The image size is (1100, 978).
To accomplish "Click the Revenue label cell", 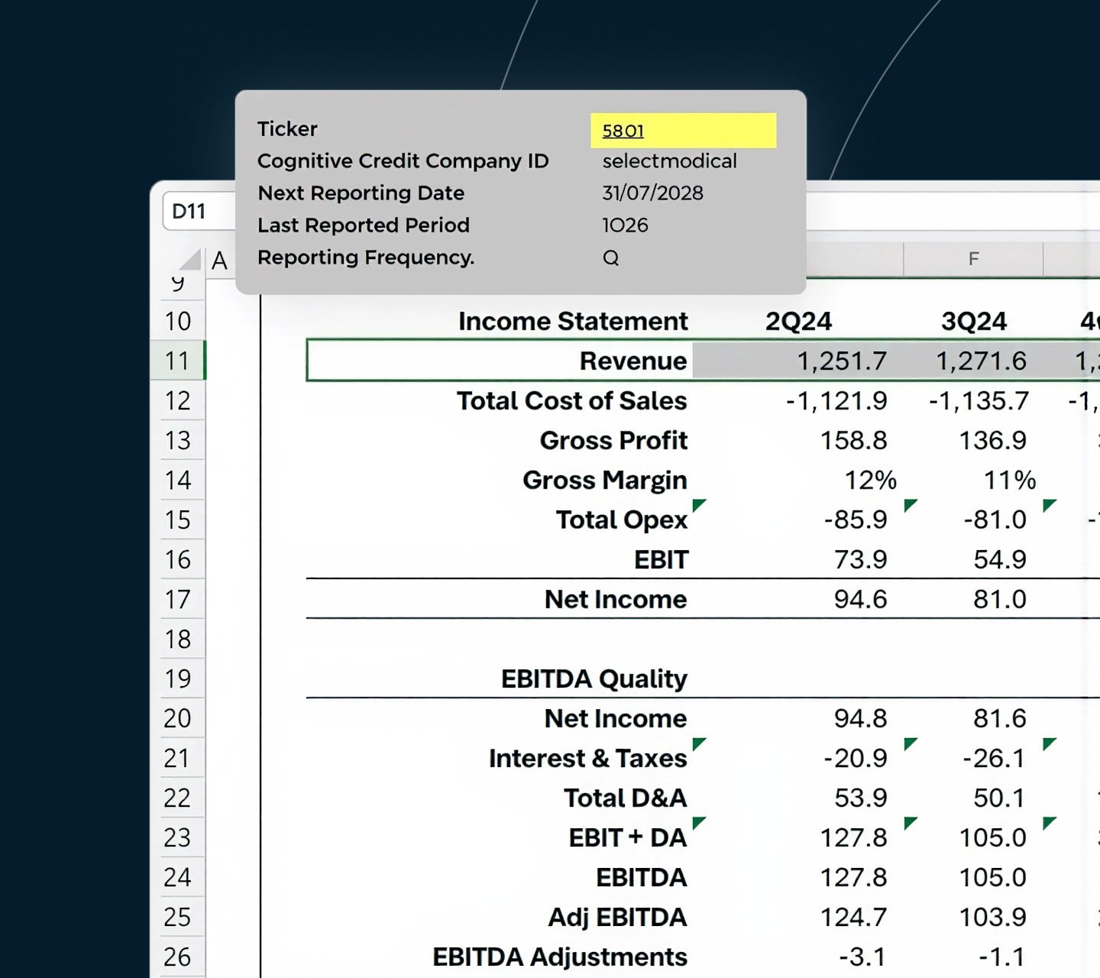I will tap(633, 361).
